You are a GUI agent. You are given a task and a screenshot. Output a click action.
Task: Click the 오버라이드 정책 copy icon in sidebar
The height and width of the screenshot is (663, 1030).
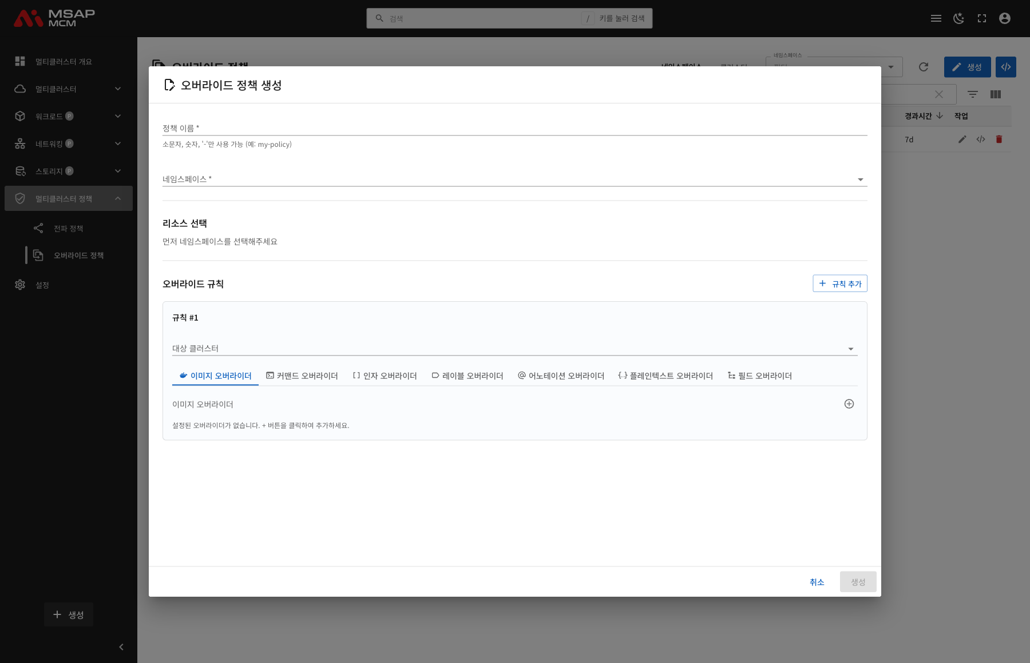pos(38,255)
